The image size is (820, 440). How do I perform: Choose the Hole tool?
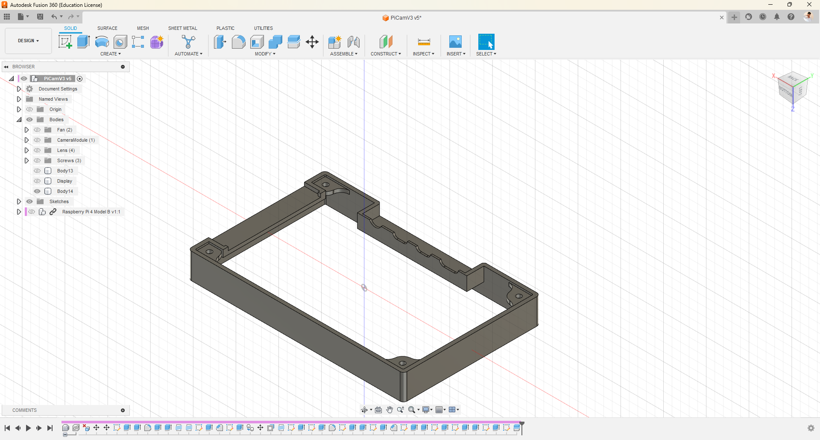coord(120,42)
